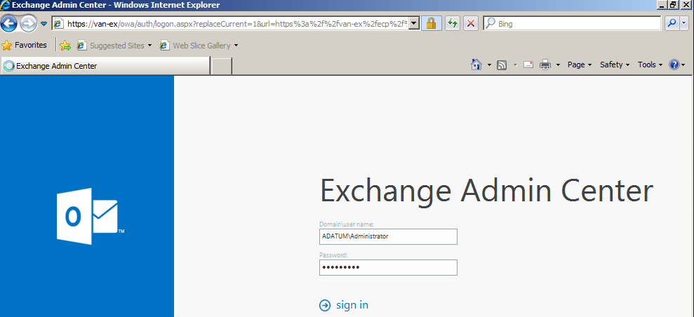Close the Internet Explorer window
The height and width of the screenshot is (317, 694).
tap(686, 5)
